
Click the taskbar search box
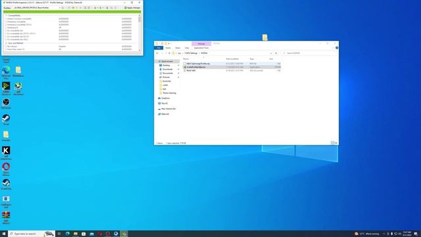[x=32, y=234]
